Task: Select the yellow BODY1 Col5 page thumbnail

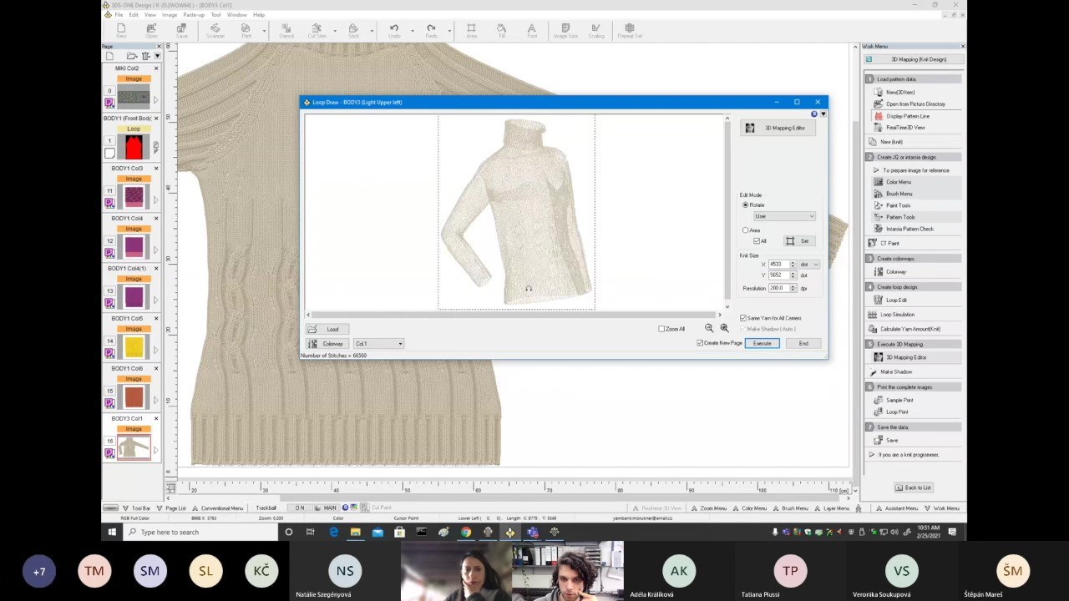Action: click(x=134, y=346)
